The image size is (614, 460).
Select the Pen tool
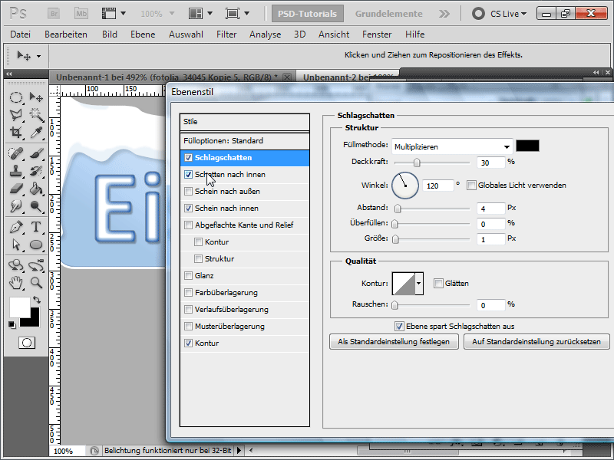[15, 227]
